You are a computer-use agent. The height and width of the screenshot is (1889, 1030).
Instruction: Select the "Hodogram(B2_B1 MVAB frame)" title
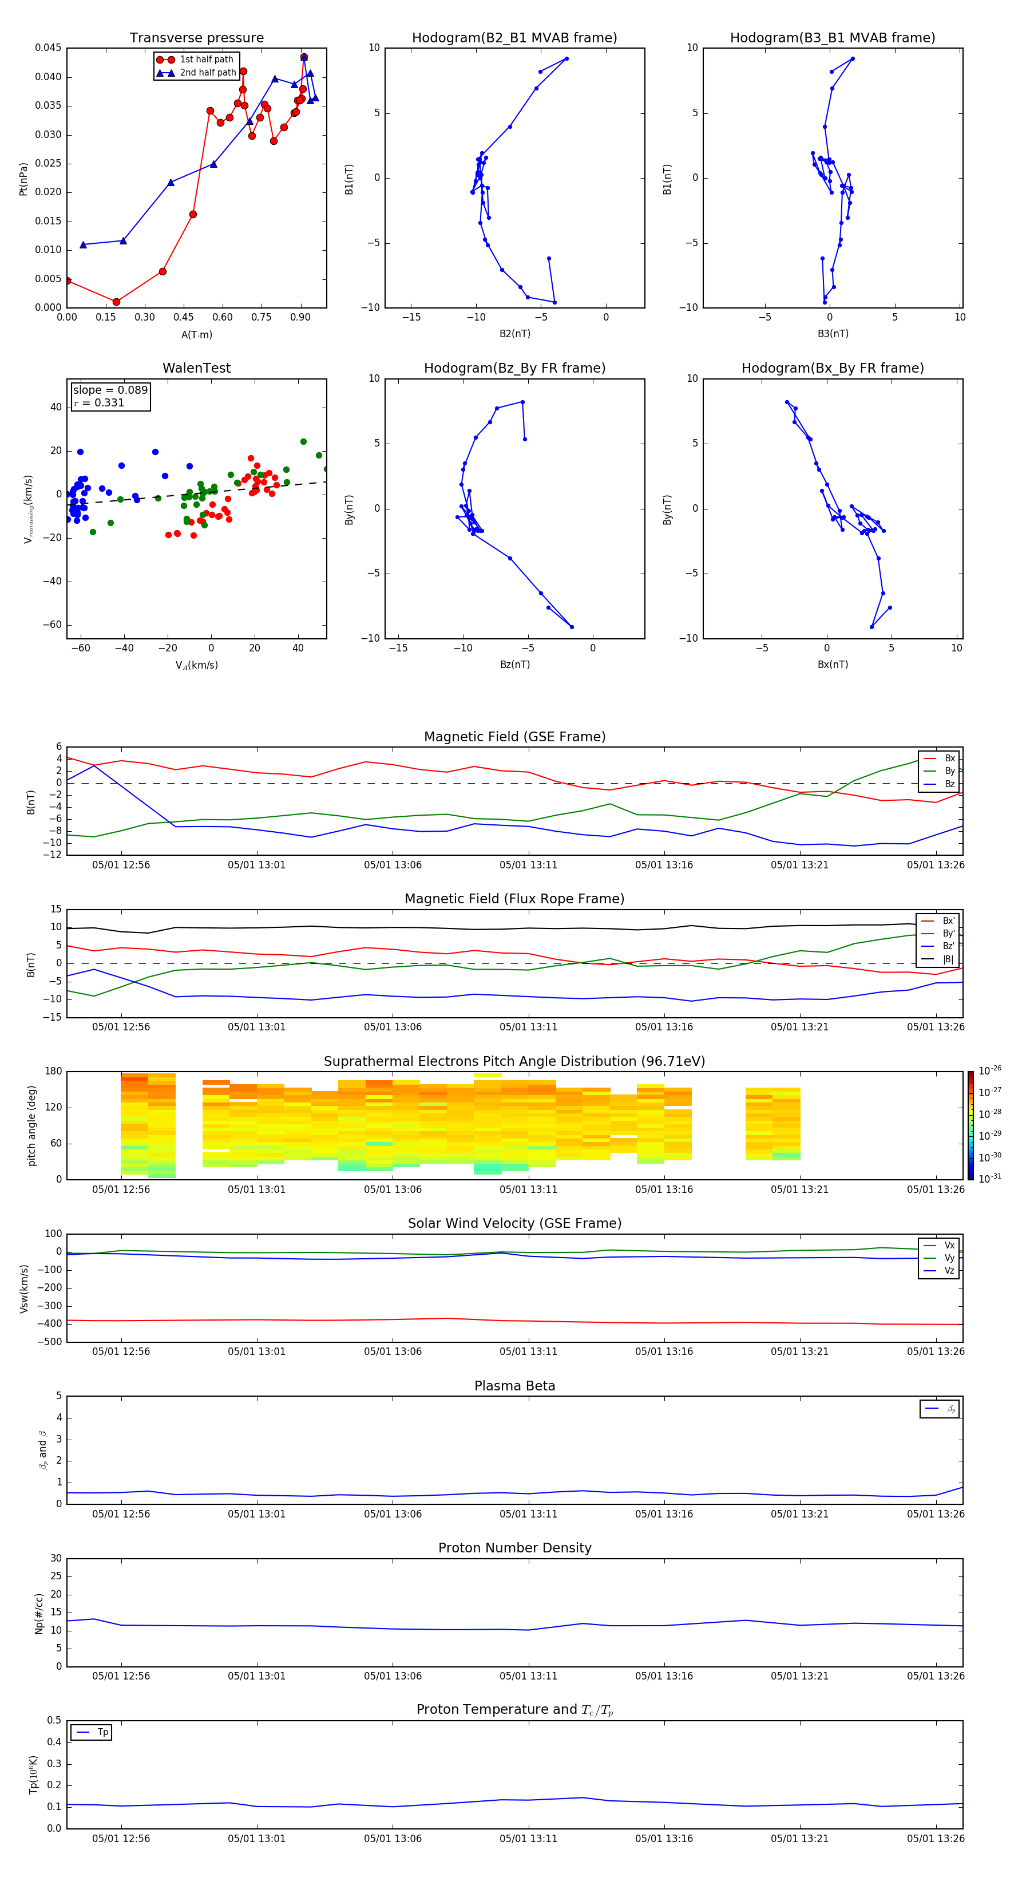[514, 38]
